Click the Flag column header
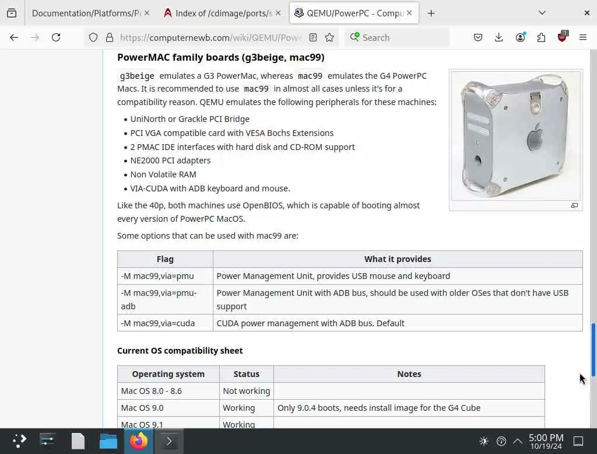597x454 pixels. point(165,259)
